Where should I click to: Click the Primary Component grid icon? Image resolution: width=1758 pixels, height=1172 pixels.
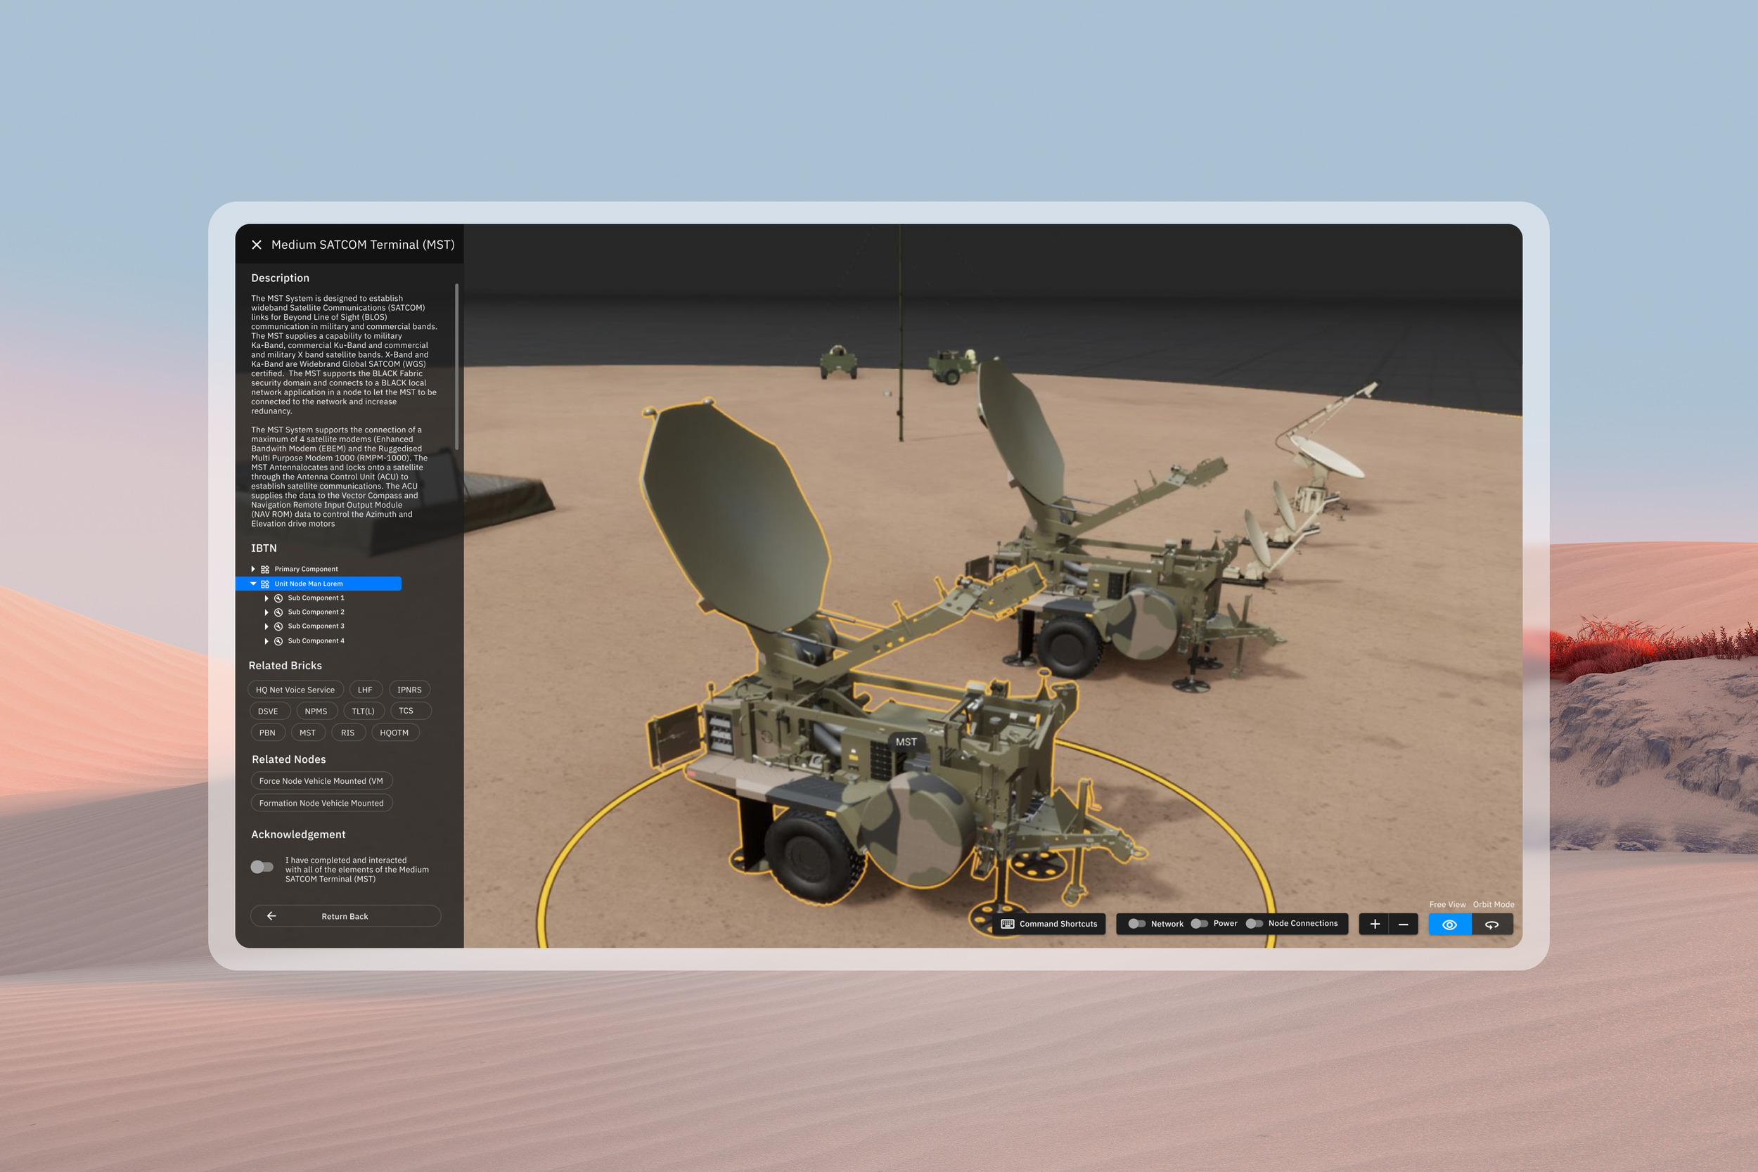click(264, 569)
